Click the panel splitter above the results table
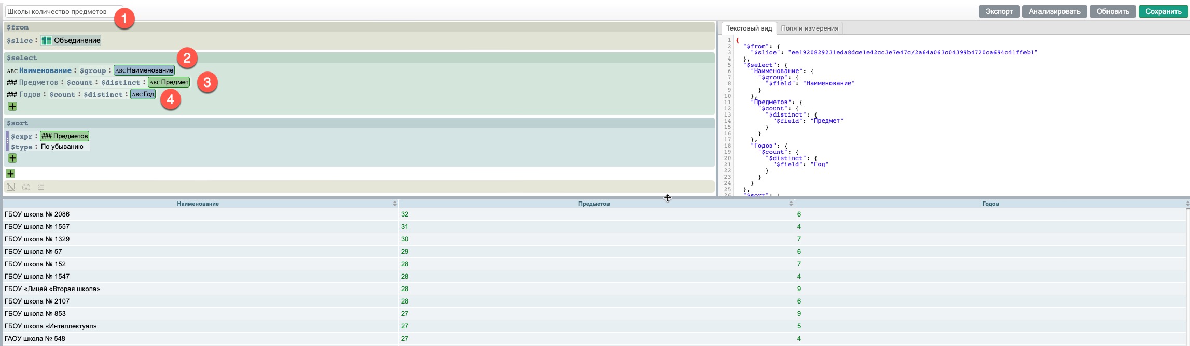This screenshot has height=346, width=1190. tap(667, 197)
